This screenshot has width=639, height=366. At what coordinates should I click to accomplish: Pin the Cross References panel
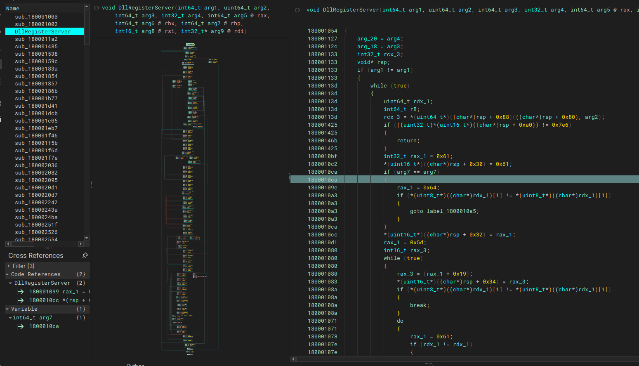(85, 255)
